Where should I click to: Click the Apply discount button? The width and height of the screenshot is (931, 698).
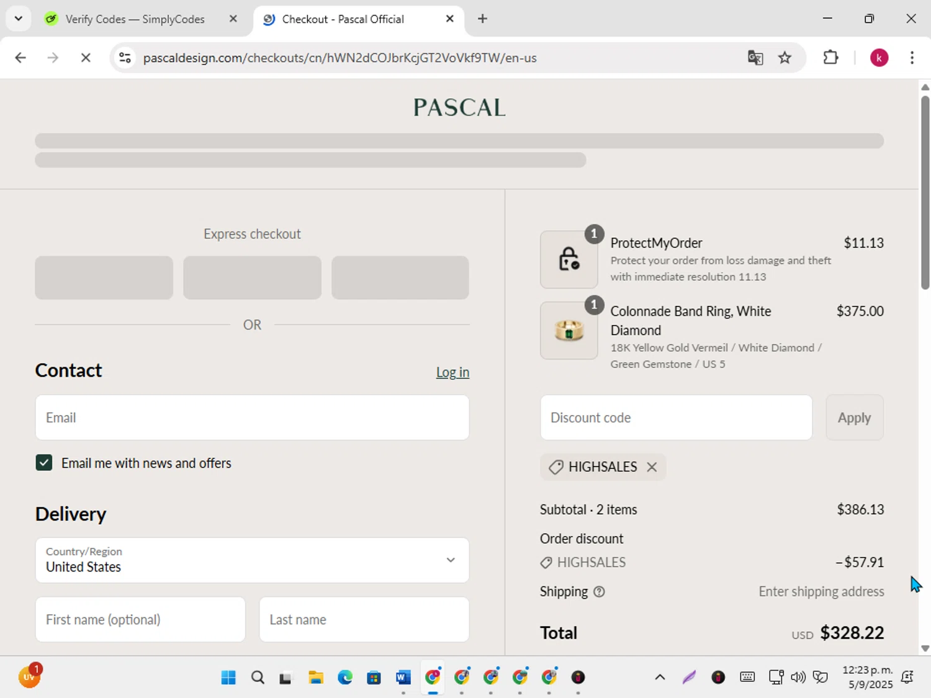click(x=854, y=418)
